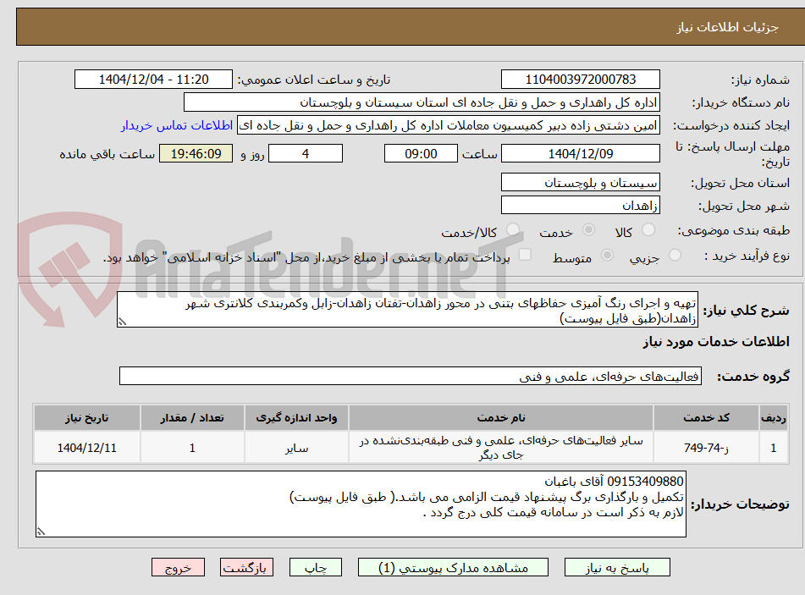
Task: Click the ردیف column header
Action: coord(774,418)
